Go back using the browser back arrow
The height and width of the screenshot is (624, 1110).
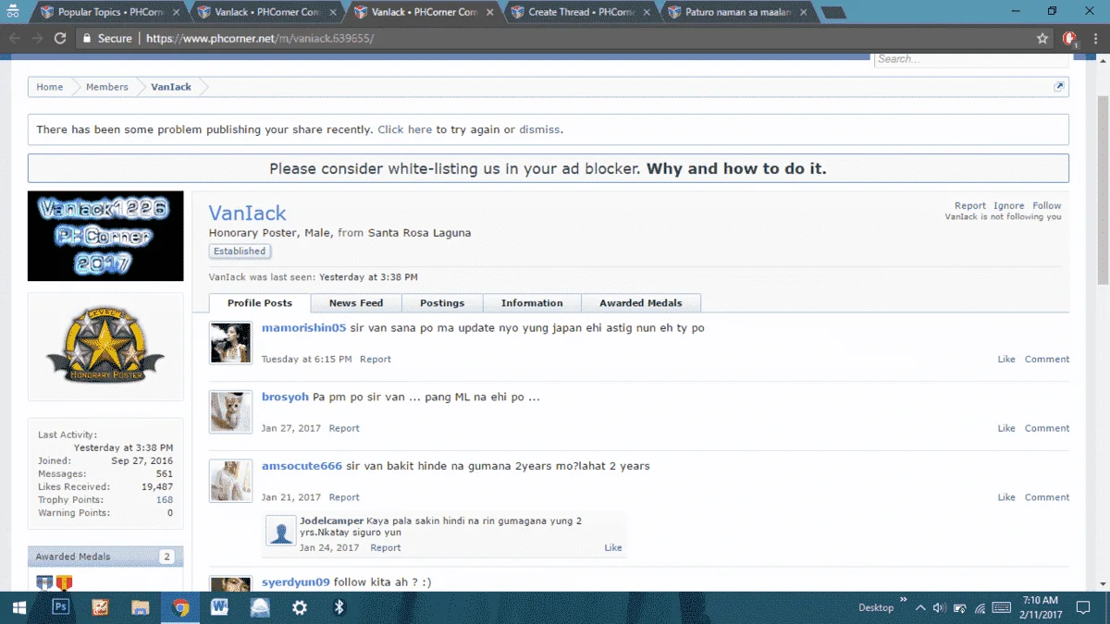(15, 39)
